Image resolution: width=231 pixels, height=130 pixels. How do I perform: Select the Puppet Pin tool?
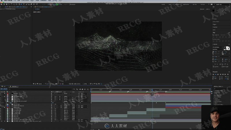(x=37, y=4)
